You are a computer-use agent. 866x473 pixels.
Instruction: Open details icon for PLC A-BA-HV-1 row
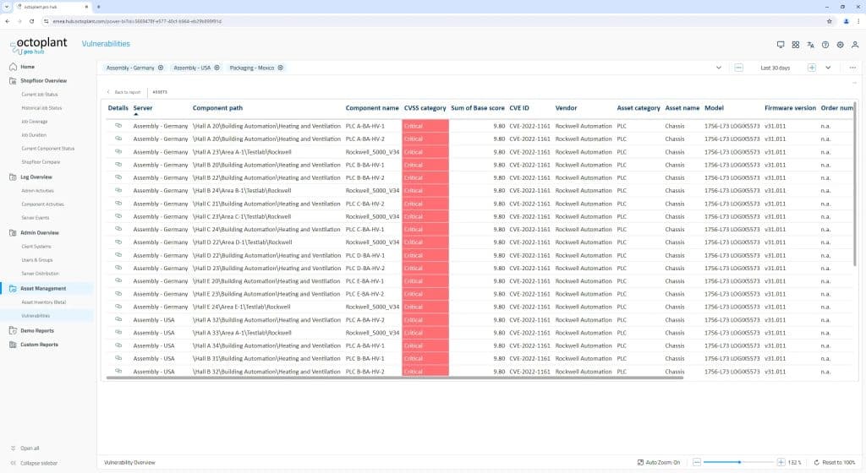118,126
